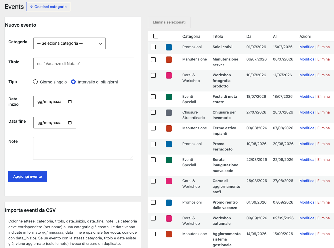Click Modifica for Manutenzione server
This screenshot has width=334, height=248.
pos(307,59)
